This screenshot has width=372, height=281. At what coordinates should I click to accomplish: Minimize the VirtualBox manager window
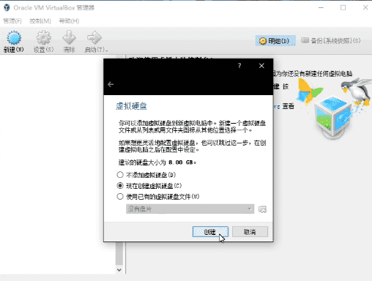tap(321, 7)
